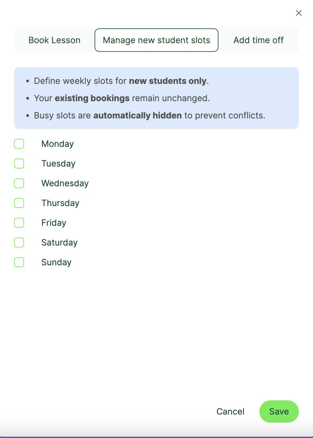313x438 pixels.
Task: Check the Monday availability checkbox
Action: [19, 143]
